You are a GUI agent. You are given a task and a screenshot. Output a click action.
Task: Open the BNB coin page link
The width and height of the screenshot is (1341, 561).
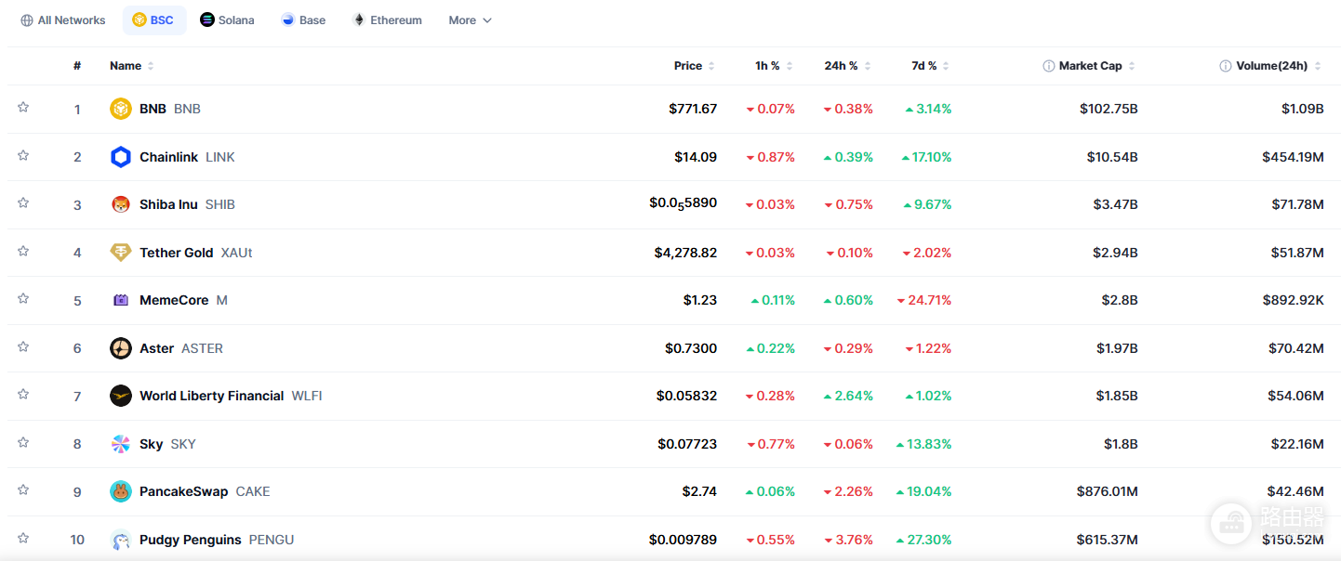(155, 109)
